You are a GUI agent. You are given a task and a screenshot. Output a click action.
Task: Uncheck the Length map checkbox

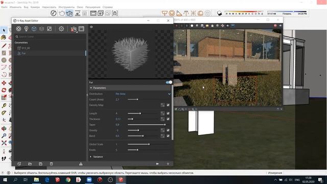click(168, 113)
